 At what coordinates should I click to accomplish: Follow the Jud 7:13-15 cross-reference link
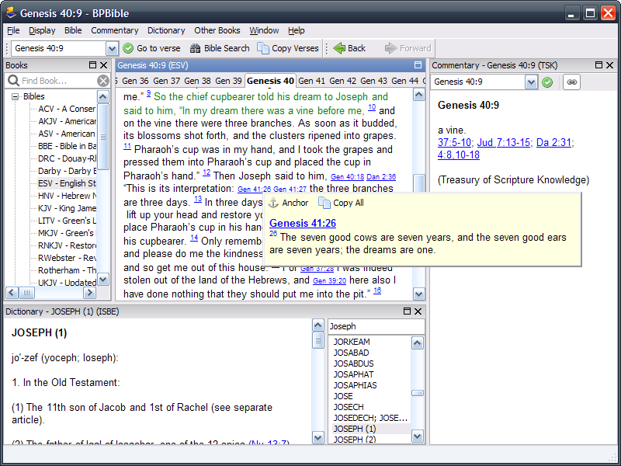[x=503, y=142]
